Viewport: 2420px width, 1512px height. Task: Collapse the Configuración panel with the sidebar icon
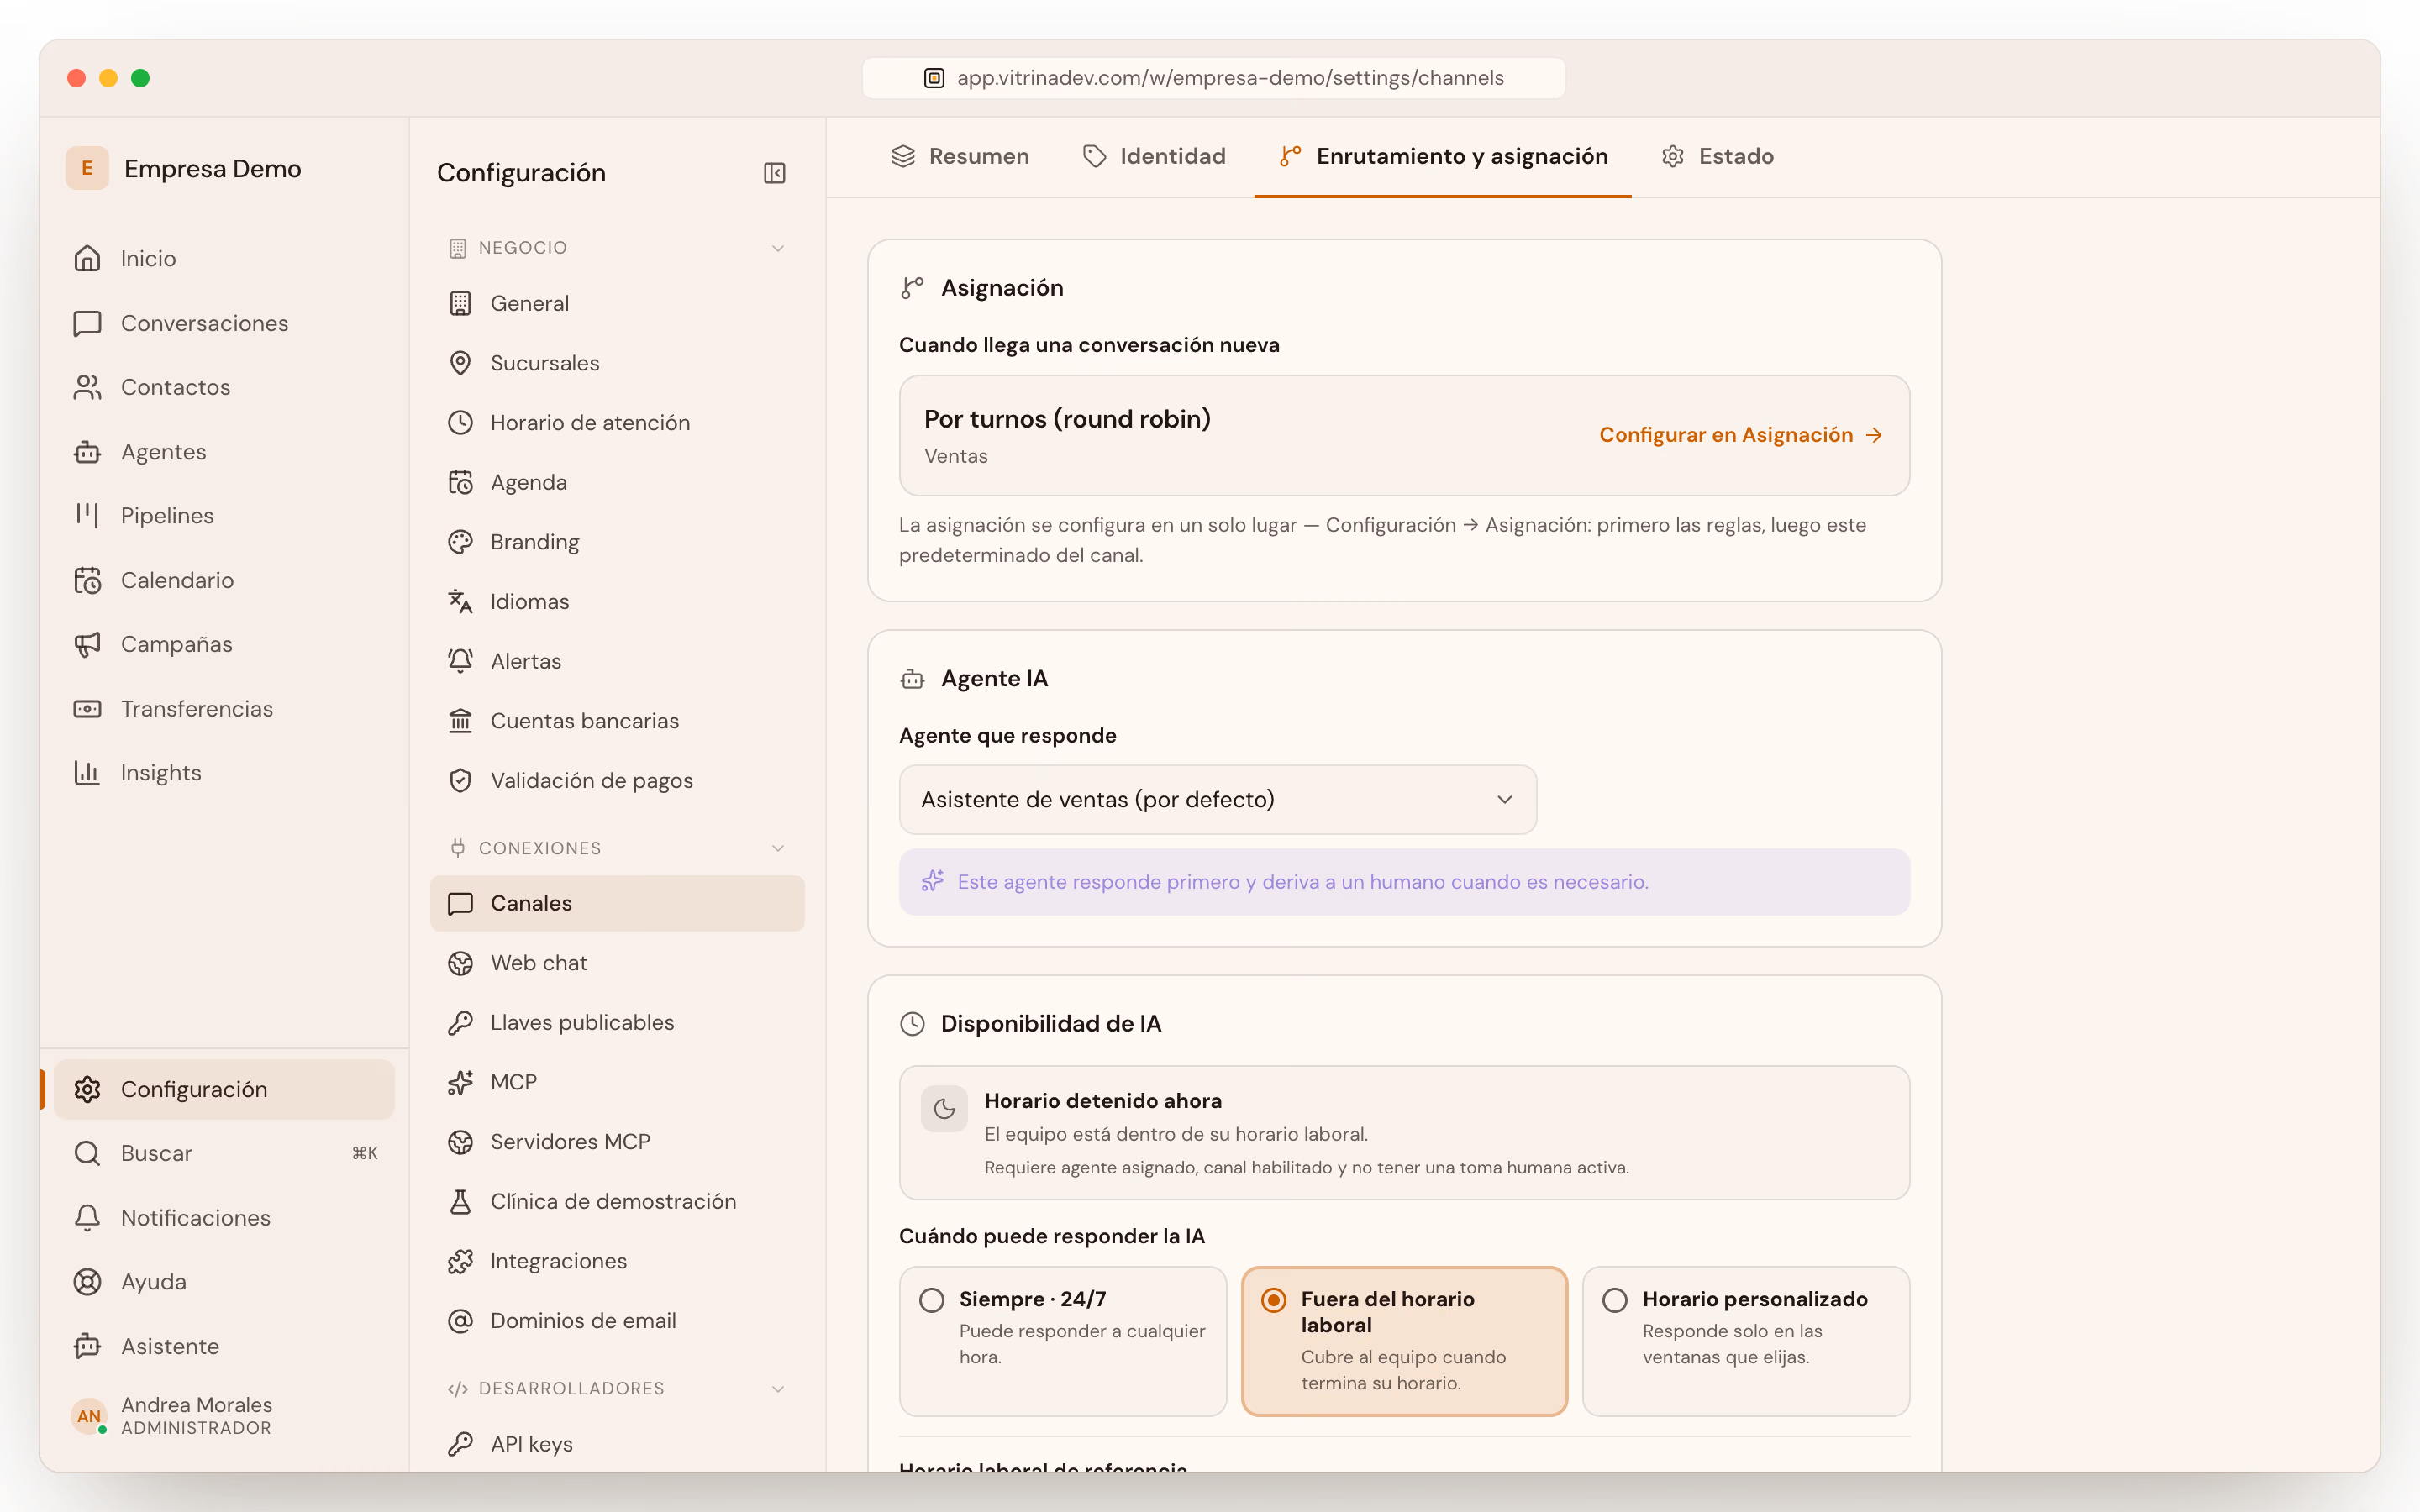coord(774,173)
